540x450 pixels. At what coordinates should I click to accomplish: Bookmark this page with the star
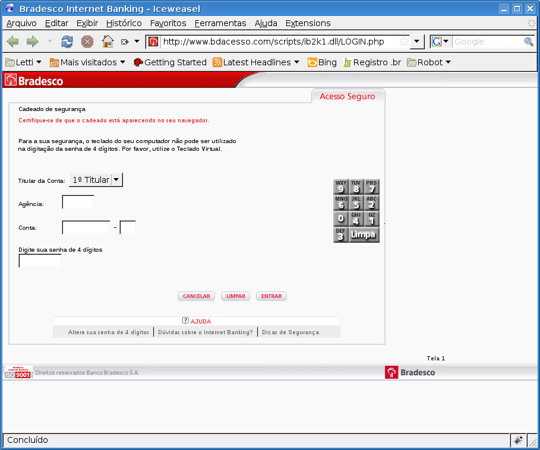(x=403, y=42)
